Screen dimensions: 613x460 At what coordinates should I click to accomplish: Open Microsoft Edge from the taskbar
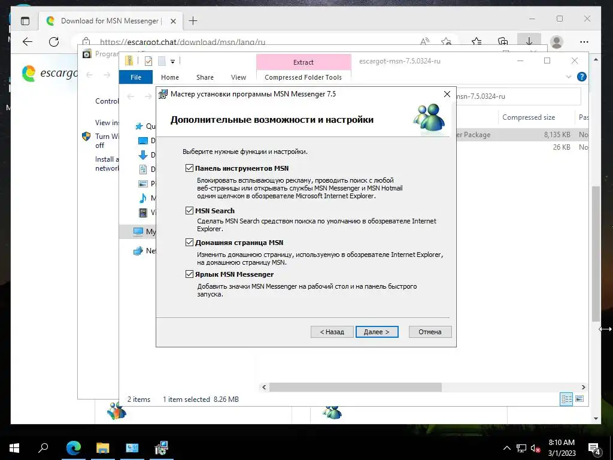[x=74, y=448]
